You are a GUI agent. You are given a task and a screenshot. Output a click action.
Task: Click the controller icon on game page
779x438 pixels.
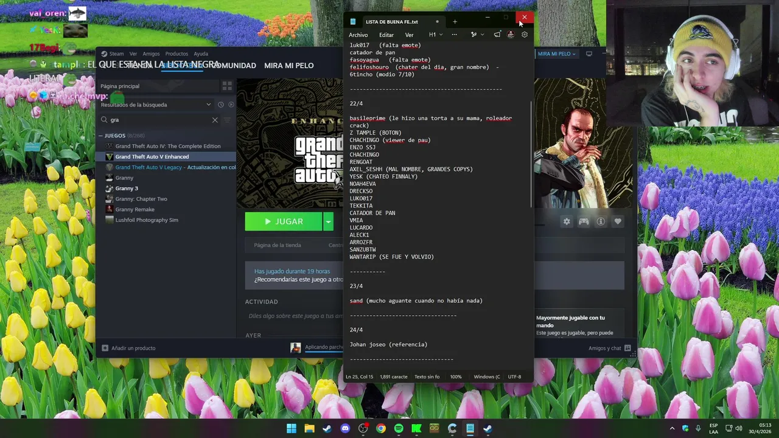pyautogui.click(x=584, y=221)
